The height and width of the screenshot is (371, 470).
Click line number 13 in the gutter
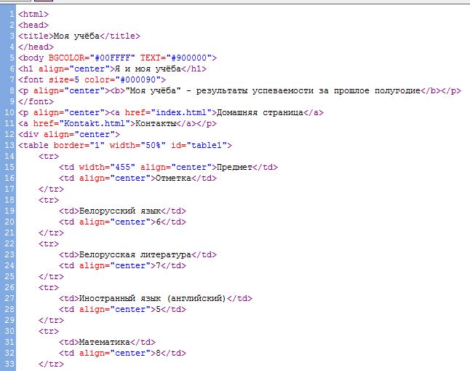tap(9, 145)
